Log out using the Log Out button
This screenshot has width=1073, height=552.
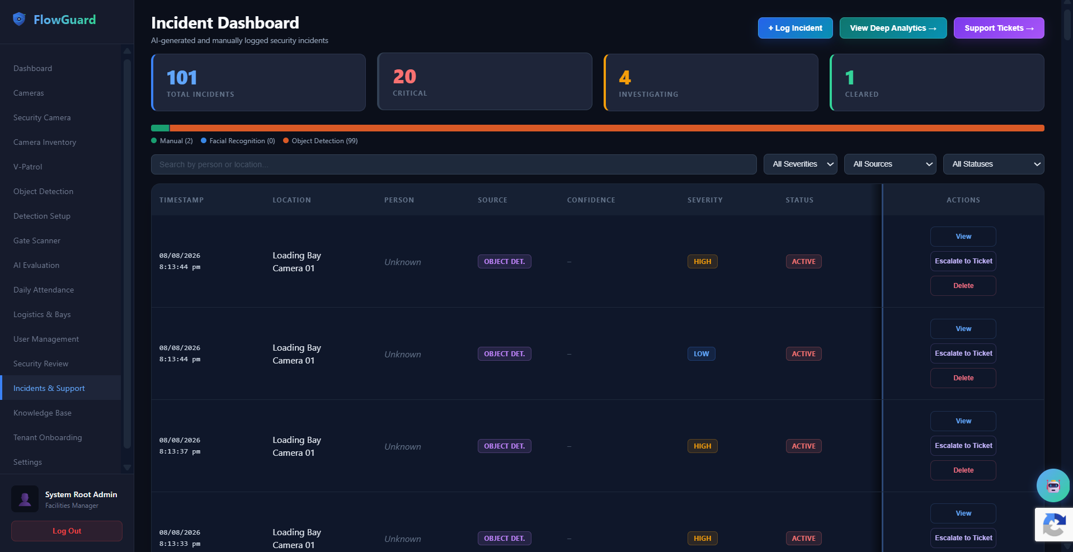(67, 531)
